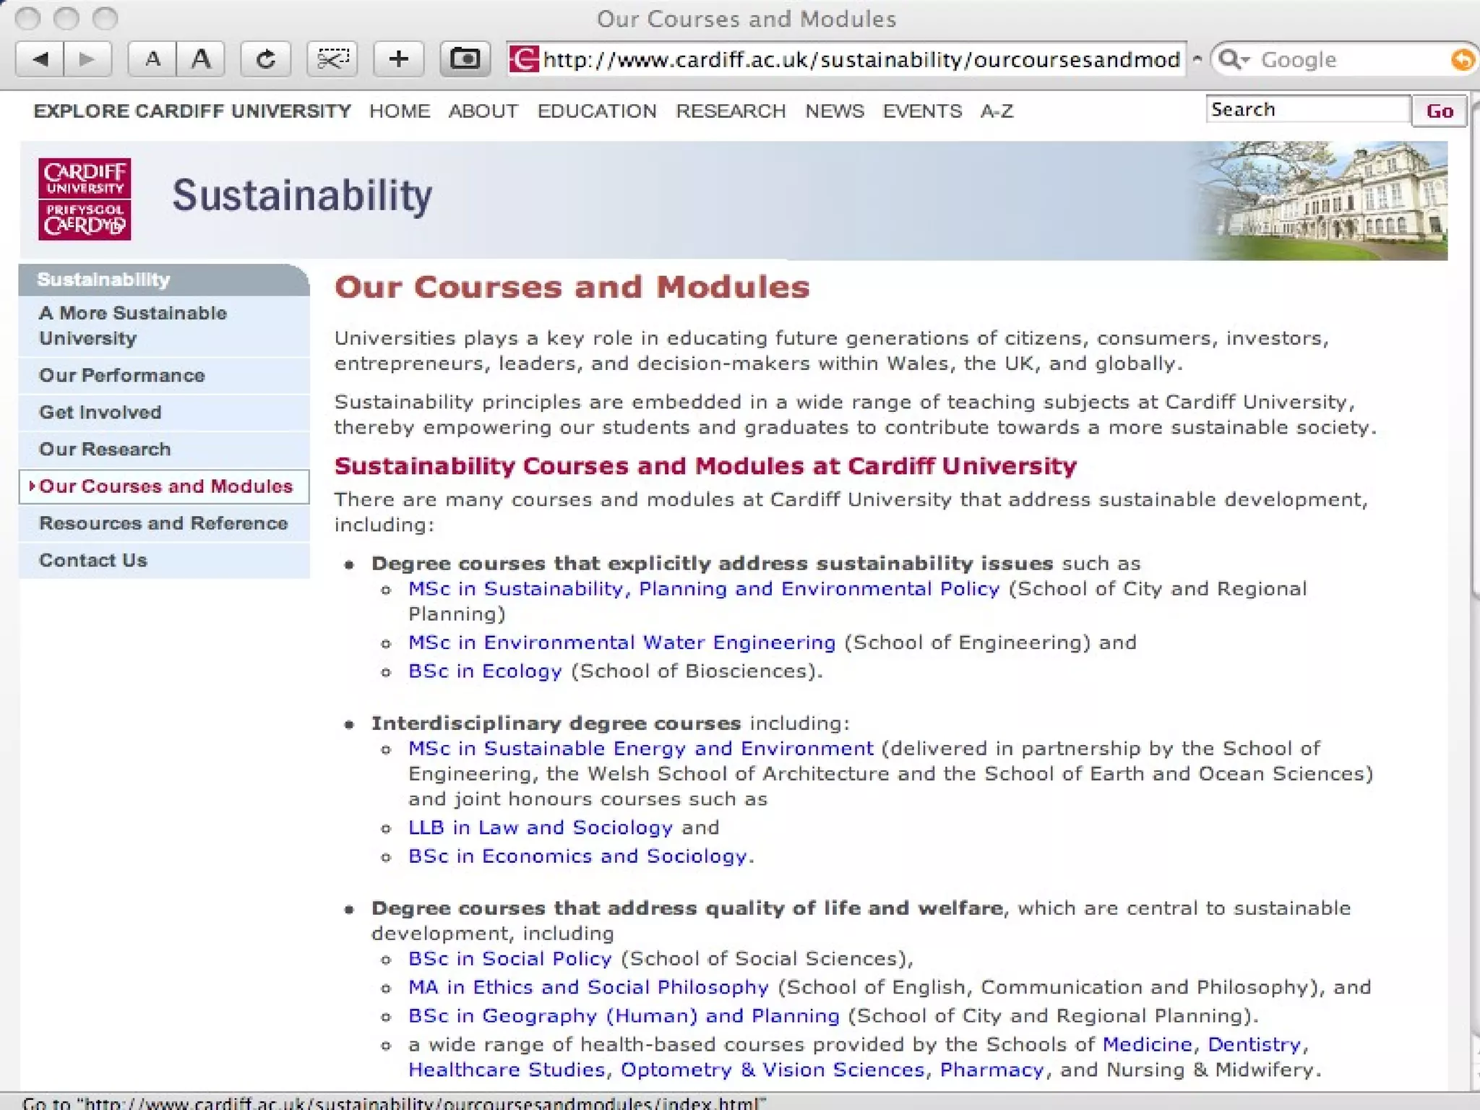Open Resources and Reference sidebar item
The width and height of the screenshot is (1480, 1110).
point(163,523)
